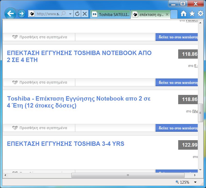Stop loading with the X button
This screenshot has height=188, width=206.
tap(85, 14)
